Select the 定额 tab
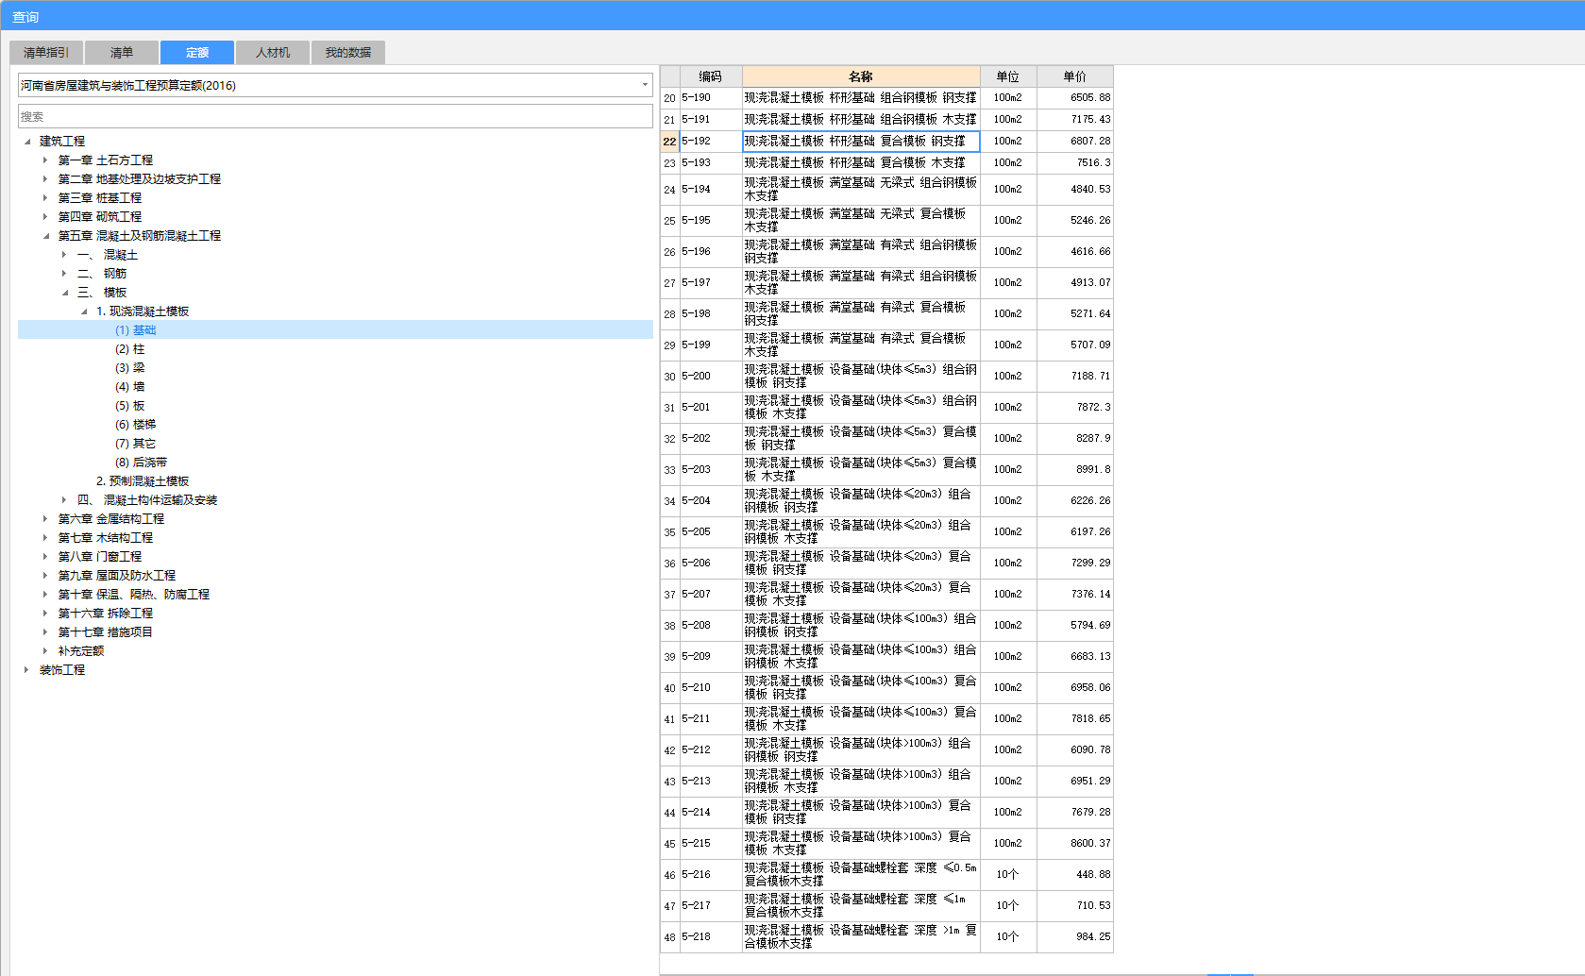Image resolution: width=1585 pixels, height=976 pixels. pos(197,53)
